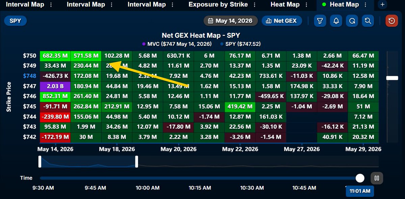Screen dimensions: 405x199
Task: Click the date range right handle
Action: (x=137, y=162)
